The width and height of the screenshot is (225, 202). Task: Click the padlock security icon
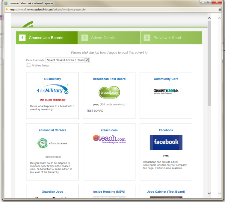tap(220, 10)
